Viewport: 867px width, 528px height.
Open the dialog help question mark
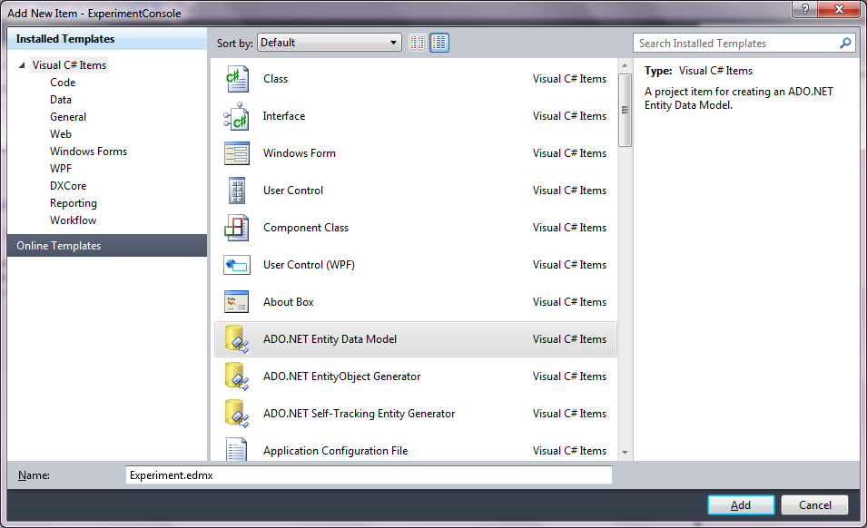(804, 9)
